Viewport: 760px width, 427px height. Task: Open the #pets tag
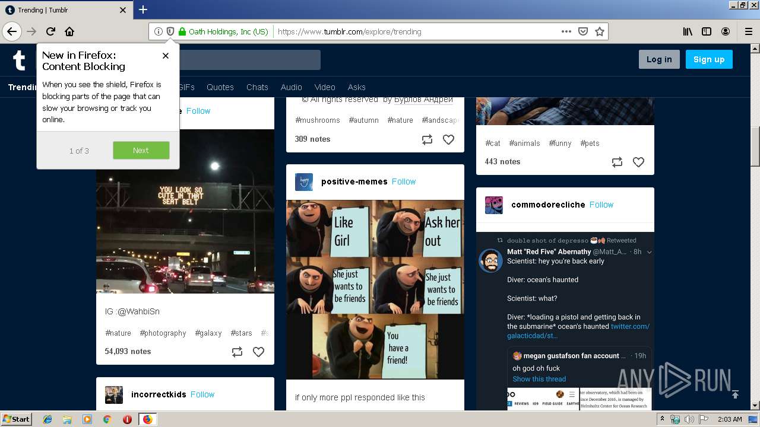[x=590, y=143]
